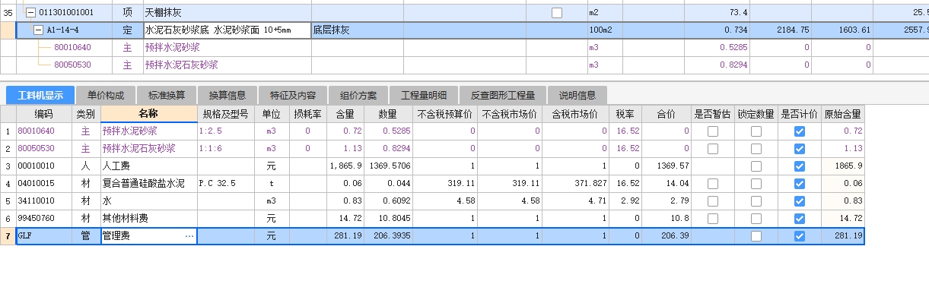Uncheck 是否计价 for 管理费 row

[799, 236]
